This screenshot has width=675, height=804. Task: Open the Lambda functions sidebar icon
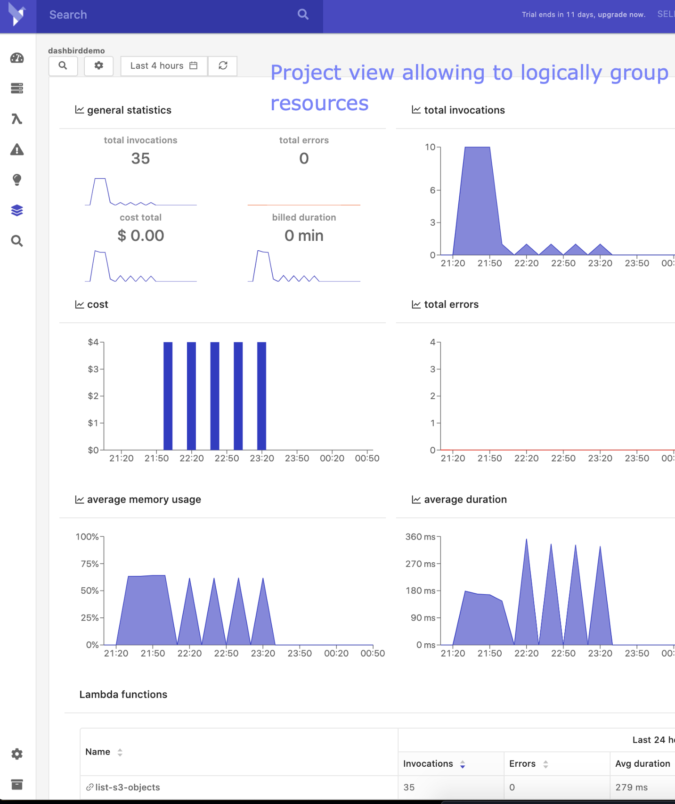point(17,119)
